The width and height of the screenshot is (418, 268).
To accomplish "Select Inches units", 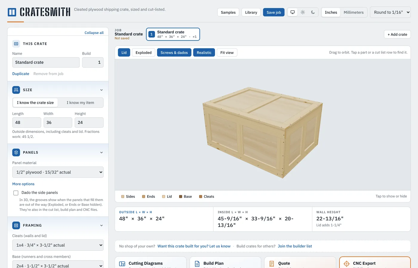I will [331, 12].
